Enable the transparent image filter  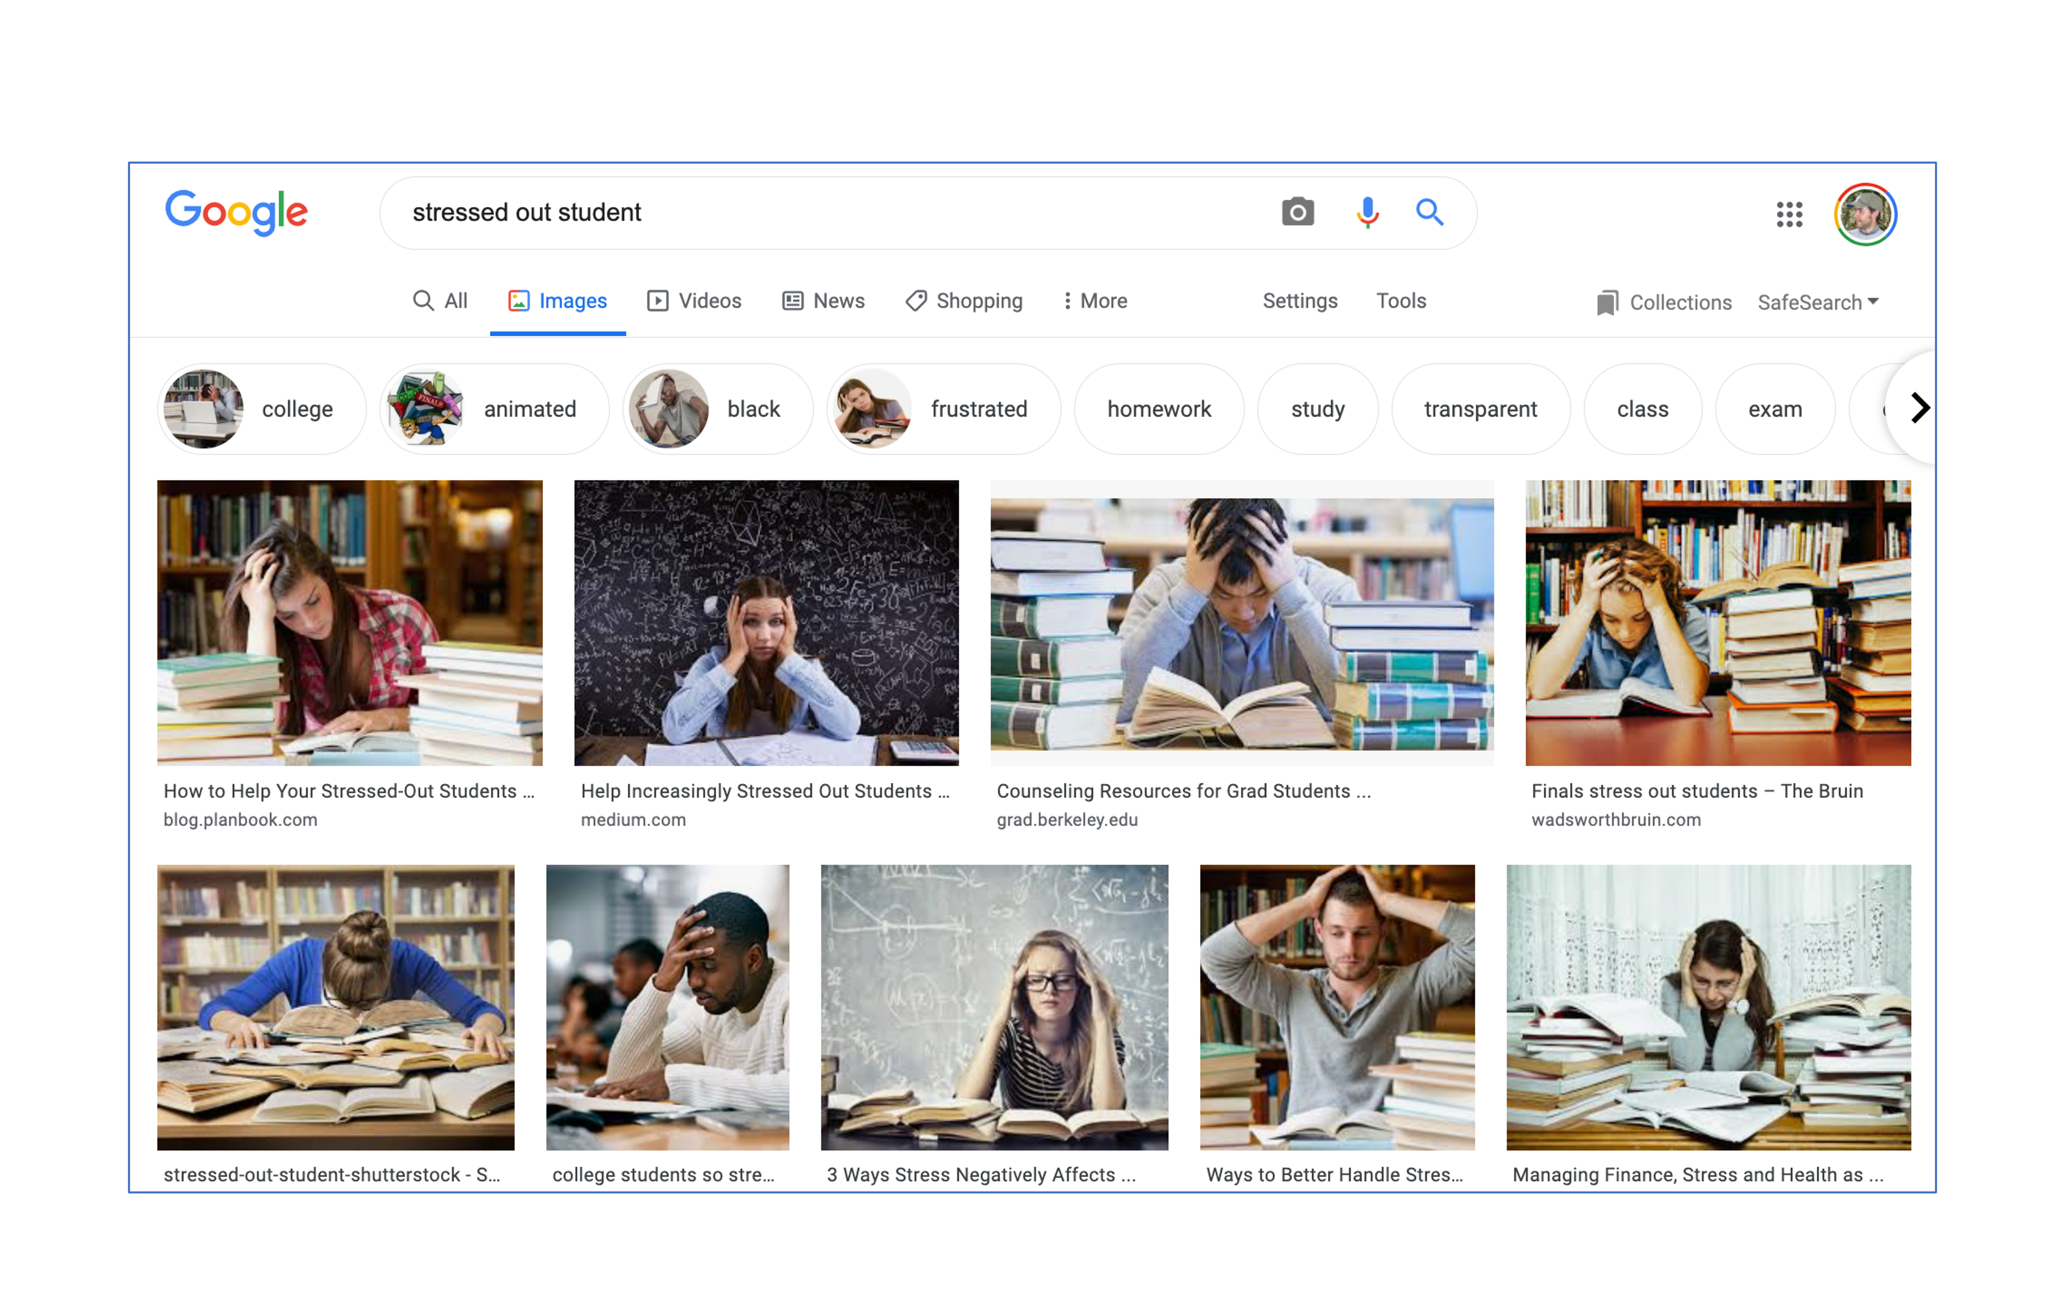pyautogui.click(x=1481, y=408)
